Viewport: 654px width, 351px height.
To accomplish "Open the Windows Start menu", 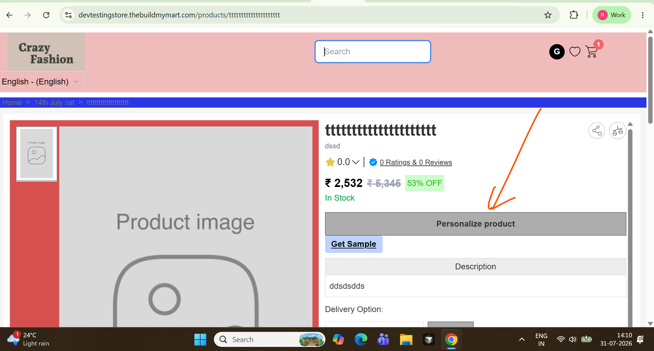I will tap(200, 339).
